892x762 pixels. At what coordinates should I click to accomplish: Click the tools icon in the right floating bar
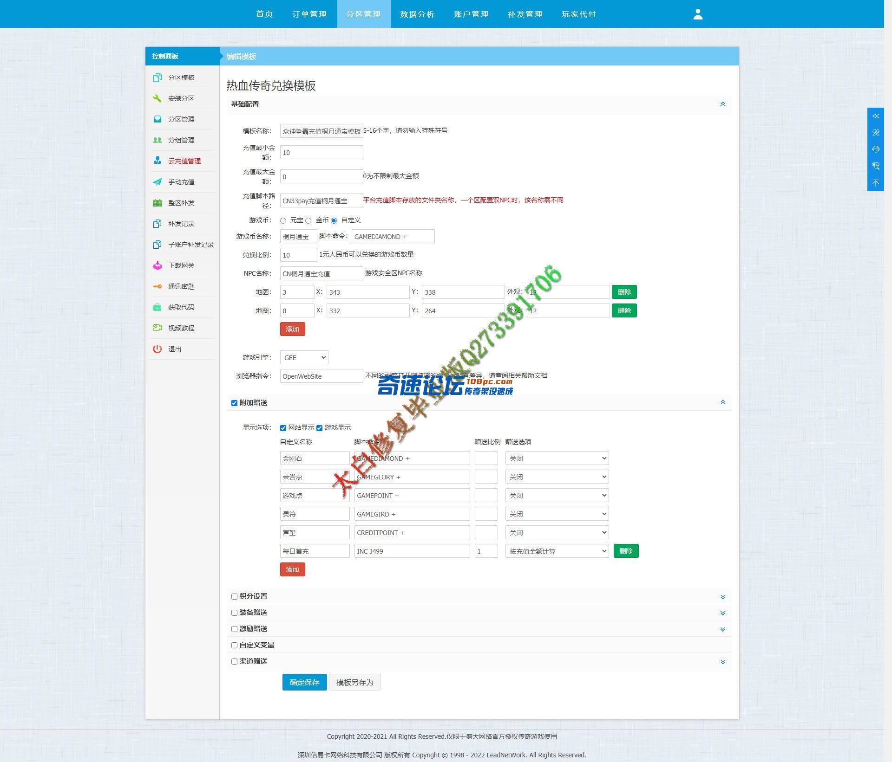(x=876, y=133)
